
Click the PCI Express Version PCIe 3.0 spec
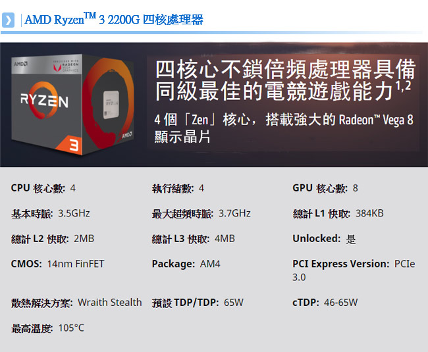(x=354, y=270)
